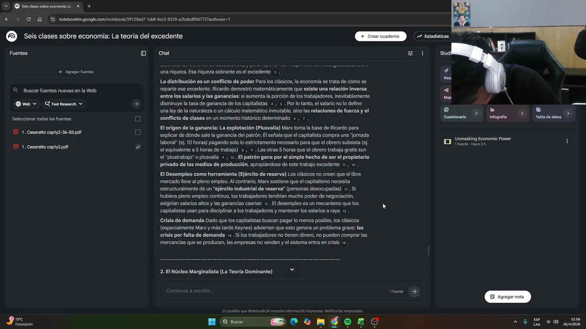The height and width of the screenshot is (329, 586).
Task: Open Chrome home page button
Action: pos(40,19)
